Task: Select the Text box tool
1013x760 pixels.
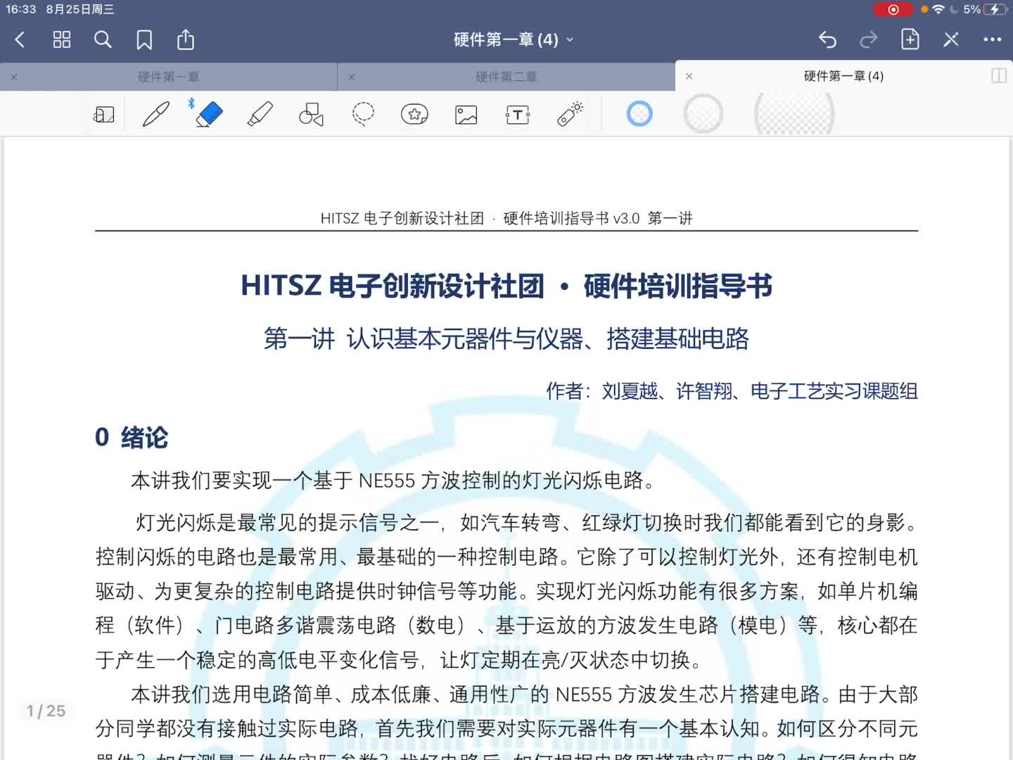Action: [518, 114]
